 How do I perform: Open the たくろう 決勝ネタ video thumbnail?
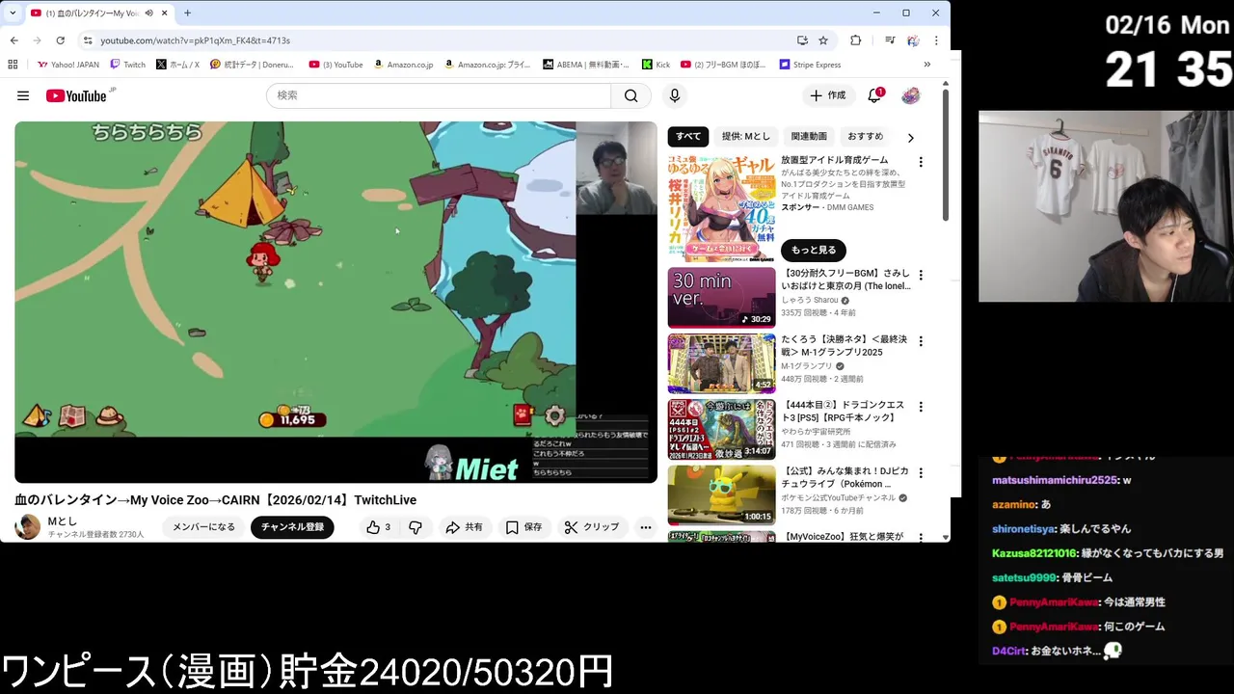click(x=722, y=363)
